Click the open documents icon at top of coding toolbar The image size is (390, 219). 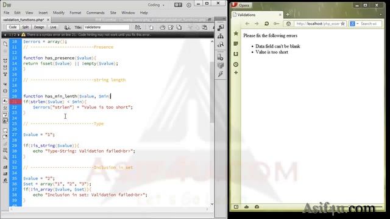pyautogui.click(x=5, y=44)
